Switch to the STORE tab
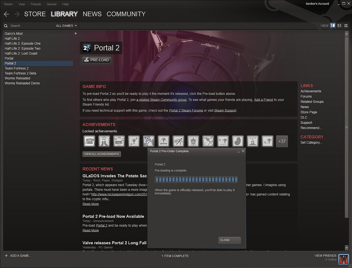The image size is (352, 268). click(35, 14)
